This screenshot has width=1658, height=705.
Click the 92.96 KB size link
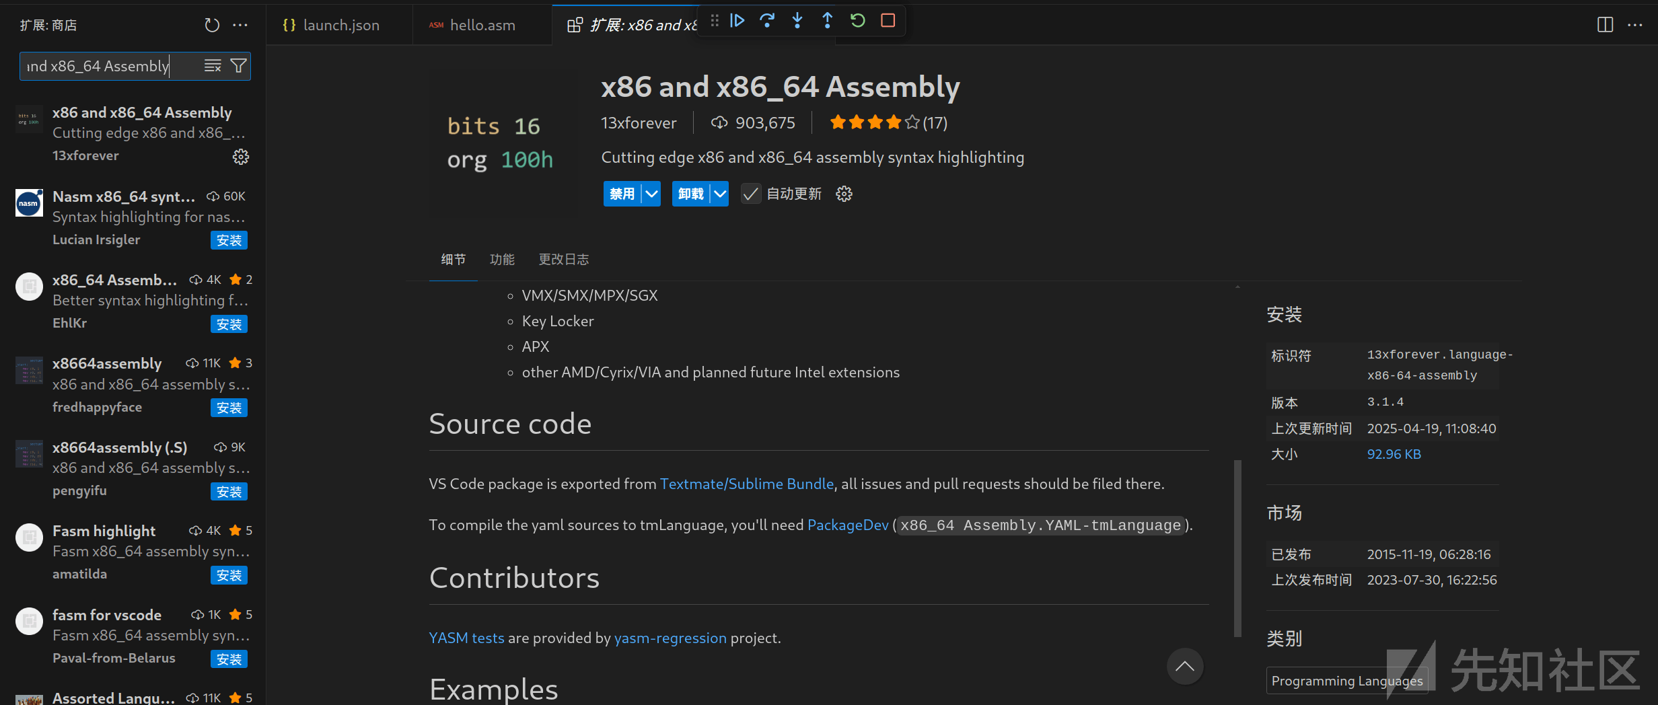tap(1394, 454)
